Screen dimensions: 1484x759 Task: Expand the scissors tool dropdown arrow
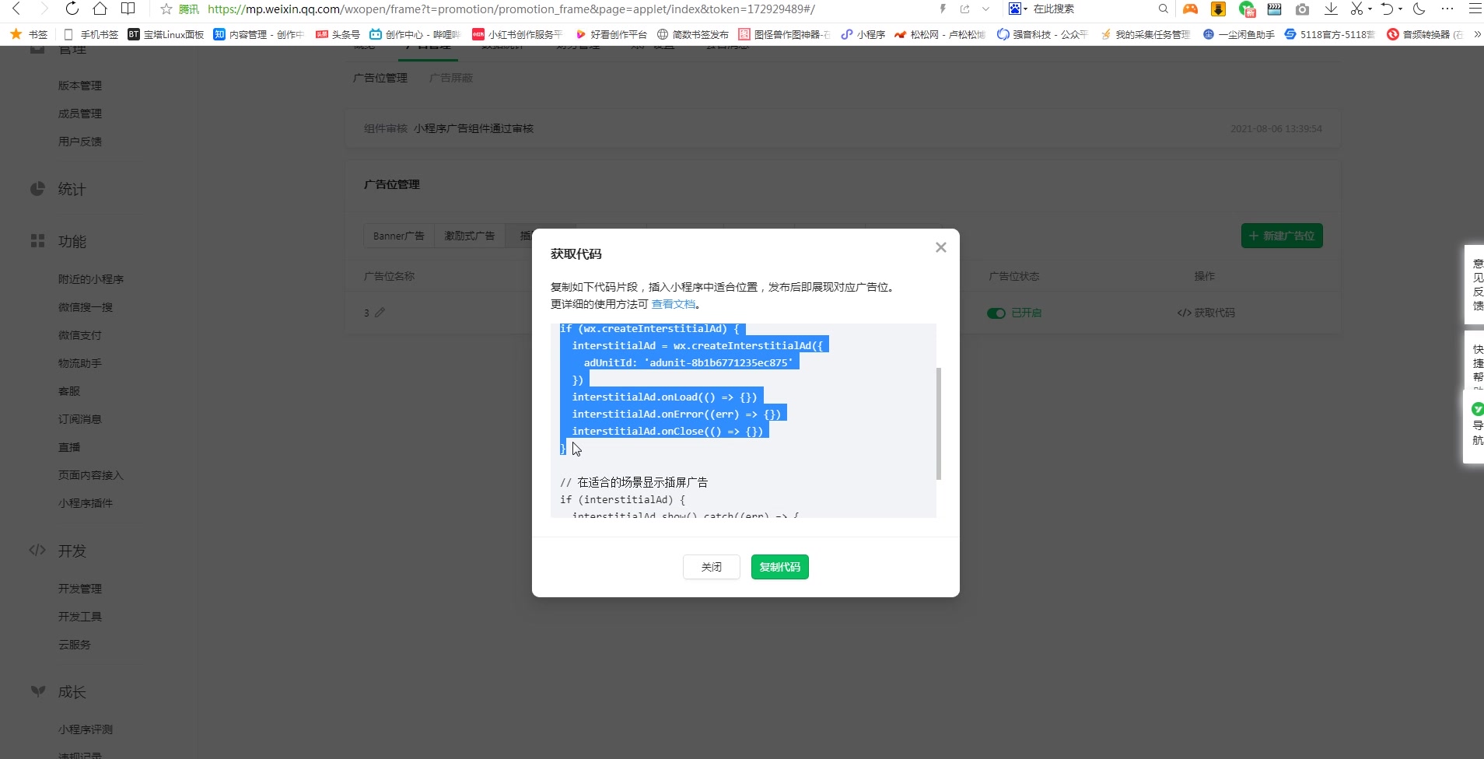point(1370,9)
